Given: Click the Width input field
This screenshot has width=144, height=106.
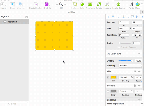Looking at the screenshot, I should pos(124,29).
